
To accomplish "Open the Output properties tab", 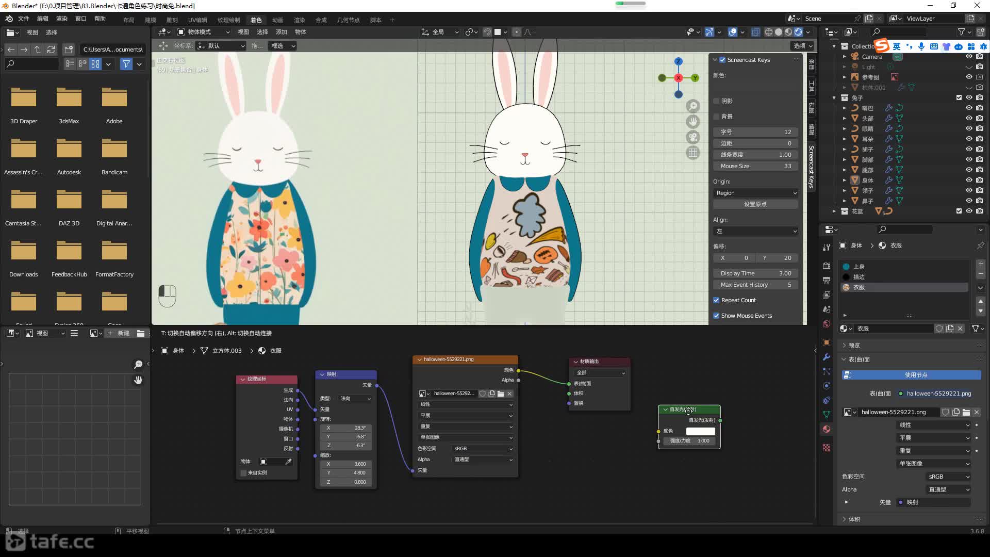I will click(x=827, y=281).
